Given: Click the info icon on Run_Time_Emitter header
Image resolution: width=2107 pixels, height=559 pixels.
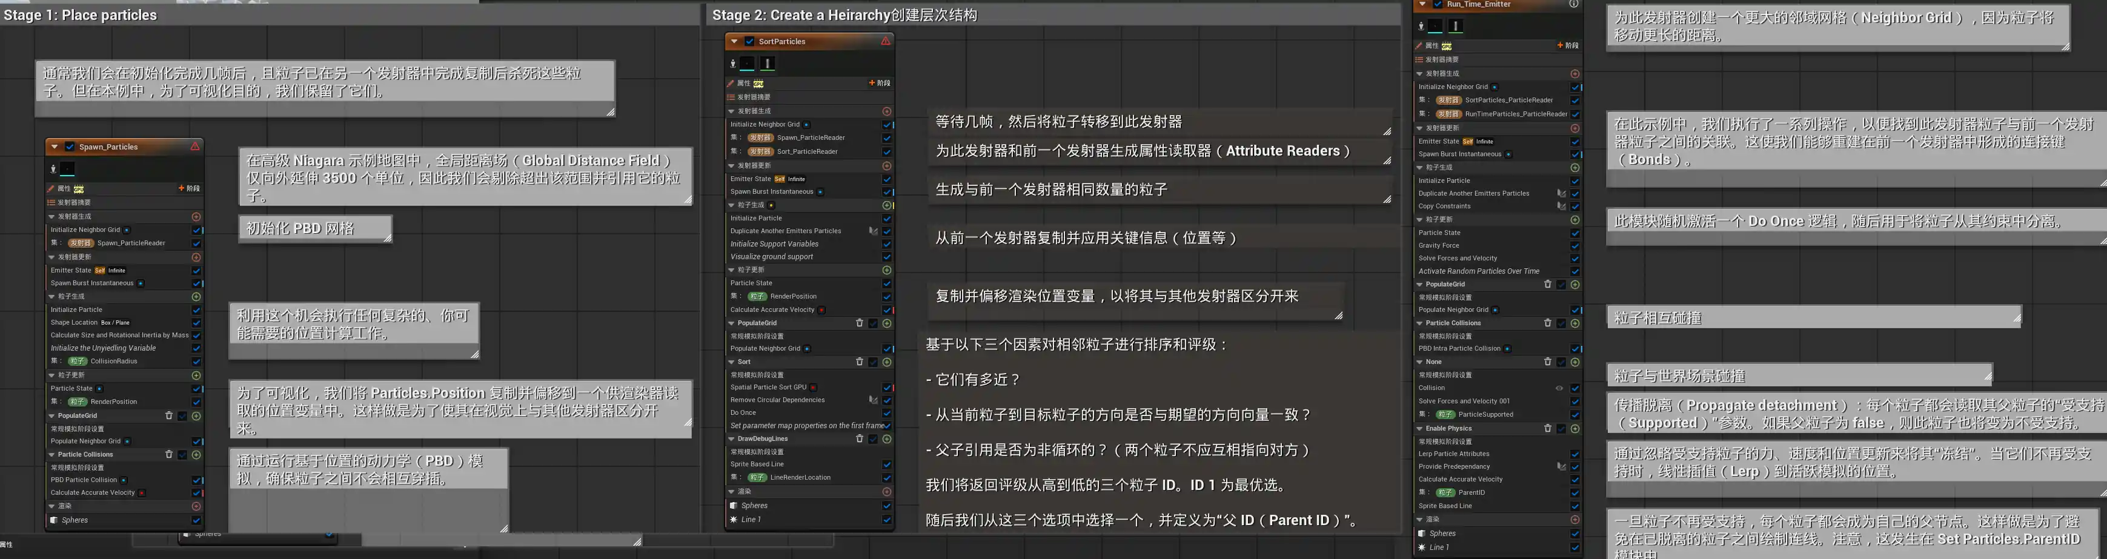Looking at the screenshot, I should click(1573, 5).
